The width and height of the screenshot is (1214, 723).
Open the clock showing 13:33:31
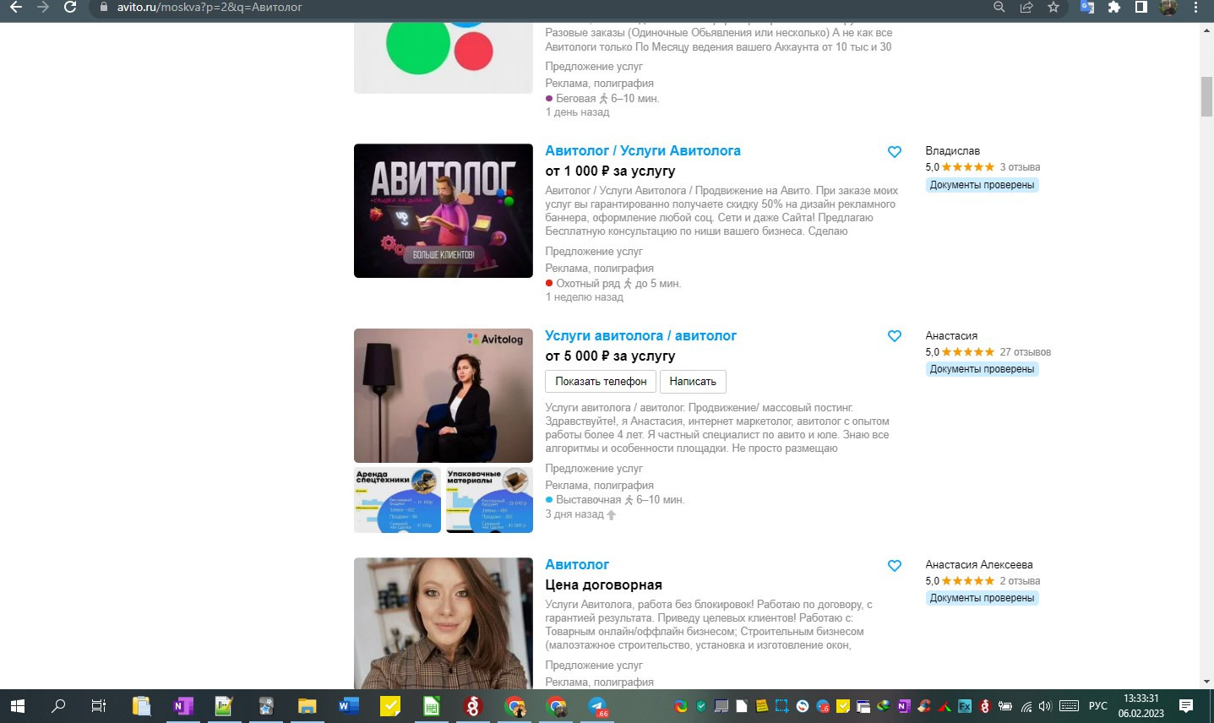[1141, 706]
